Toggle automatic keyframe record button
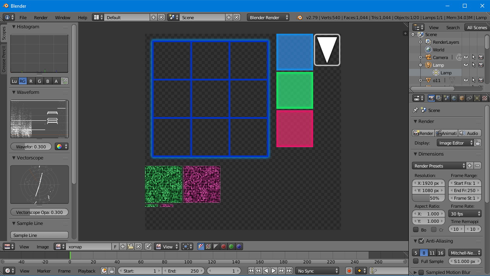Image resolution: width=490 pixels, height=276 pixels. 349,271
